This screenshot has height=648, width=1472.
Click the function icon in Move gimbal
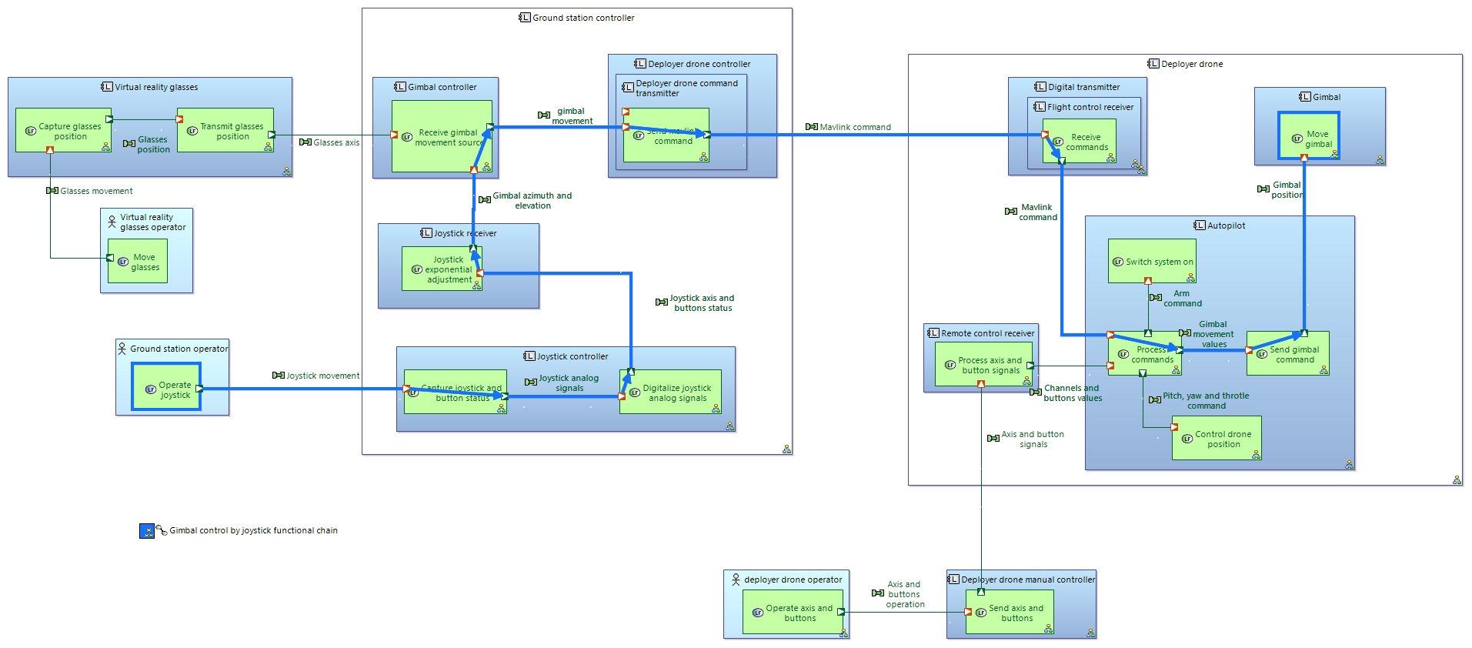point(1297,139)
